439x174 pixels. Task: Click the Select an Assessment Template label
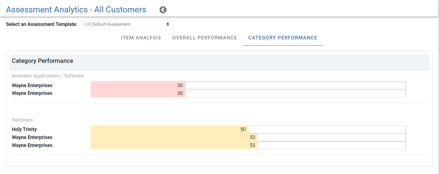coord(42,24)
